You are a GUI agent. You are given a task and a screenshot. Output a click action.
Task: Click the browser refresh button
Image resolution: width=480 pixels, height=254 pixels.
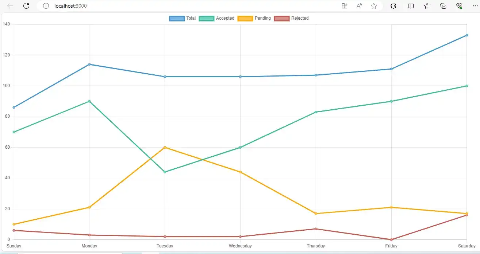coord(26,6)
